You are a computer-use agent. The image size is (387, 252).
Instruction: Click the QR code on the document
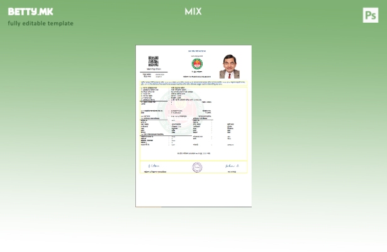(153, 61)
